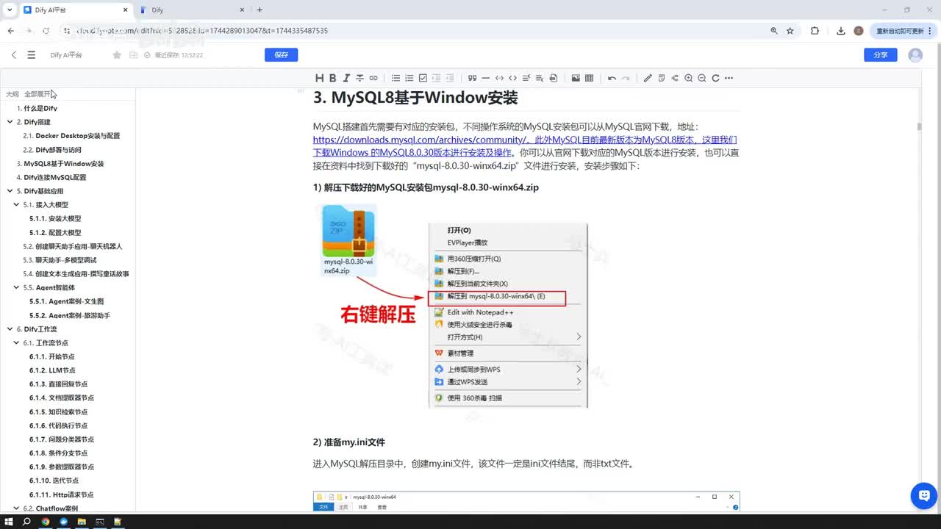Screen dimensions: 941x529
Task: Insert a code block
Action: (512, 78)
